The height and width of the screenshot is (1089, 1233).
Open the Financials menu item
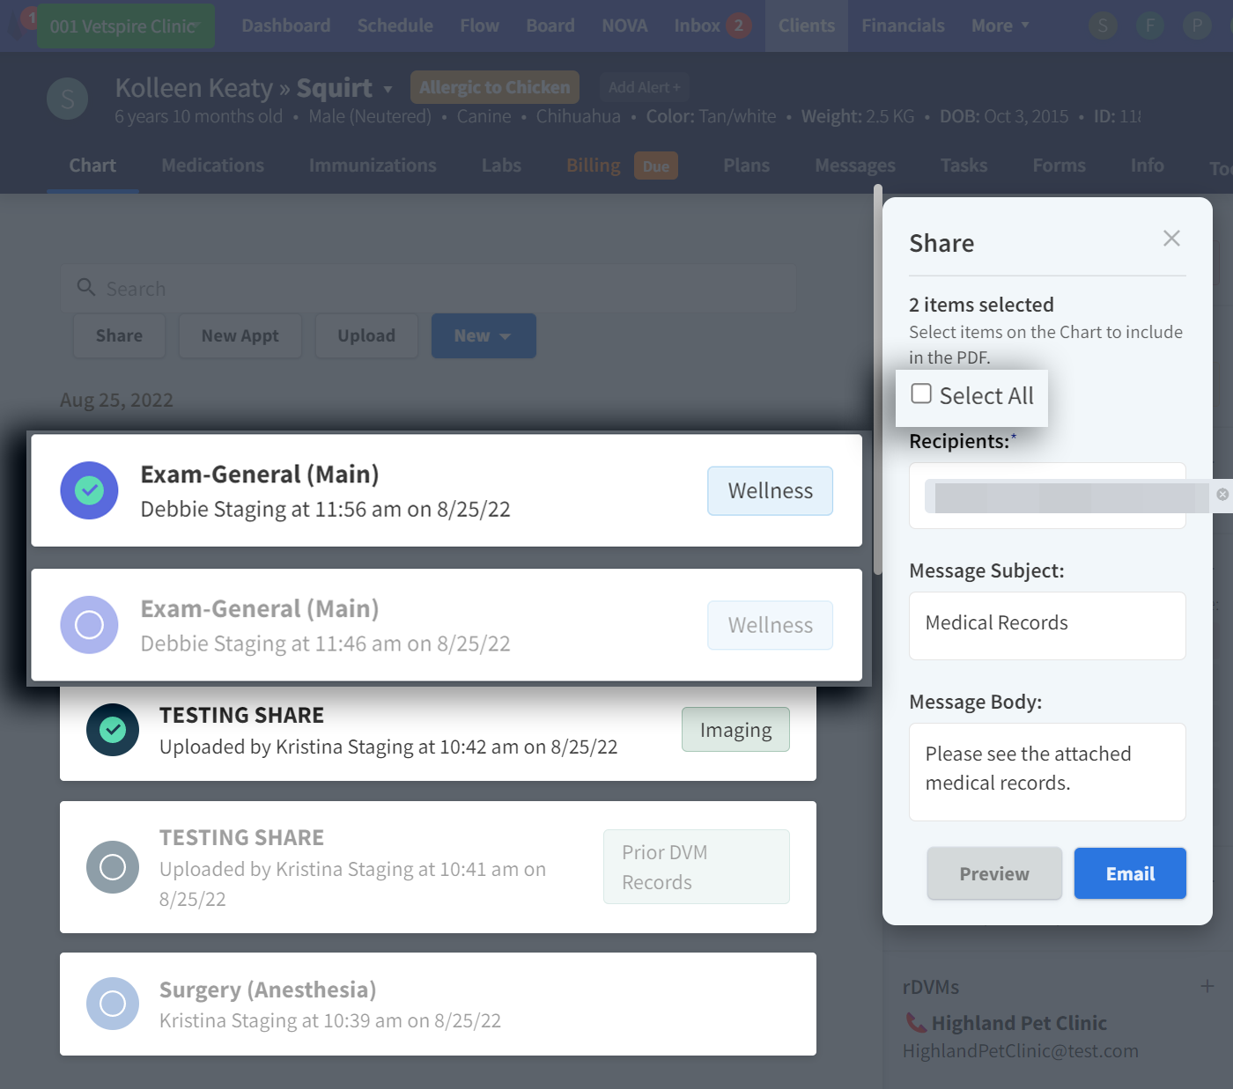point(903,26)
